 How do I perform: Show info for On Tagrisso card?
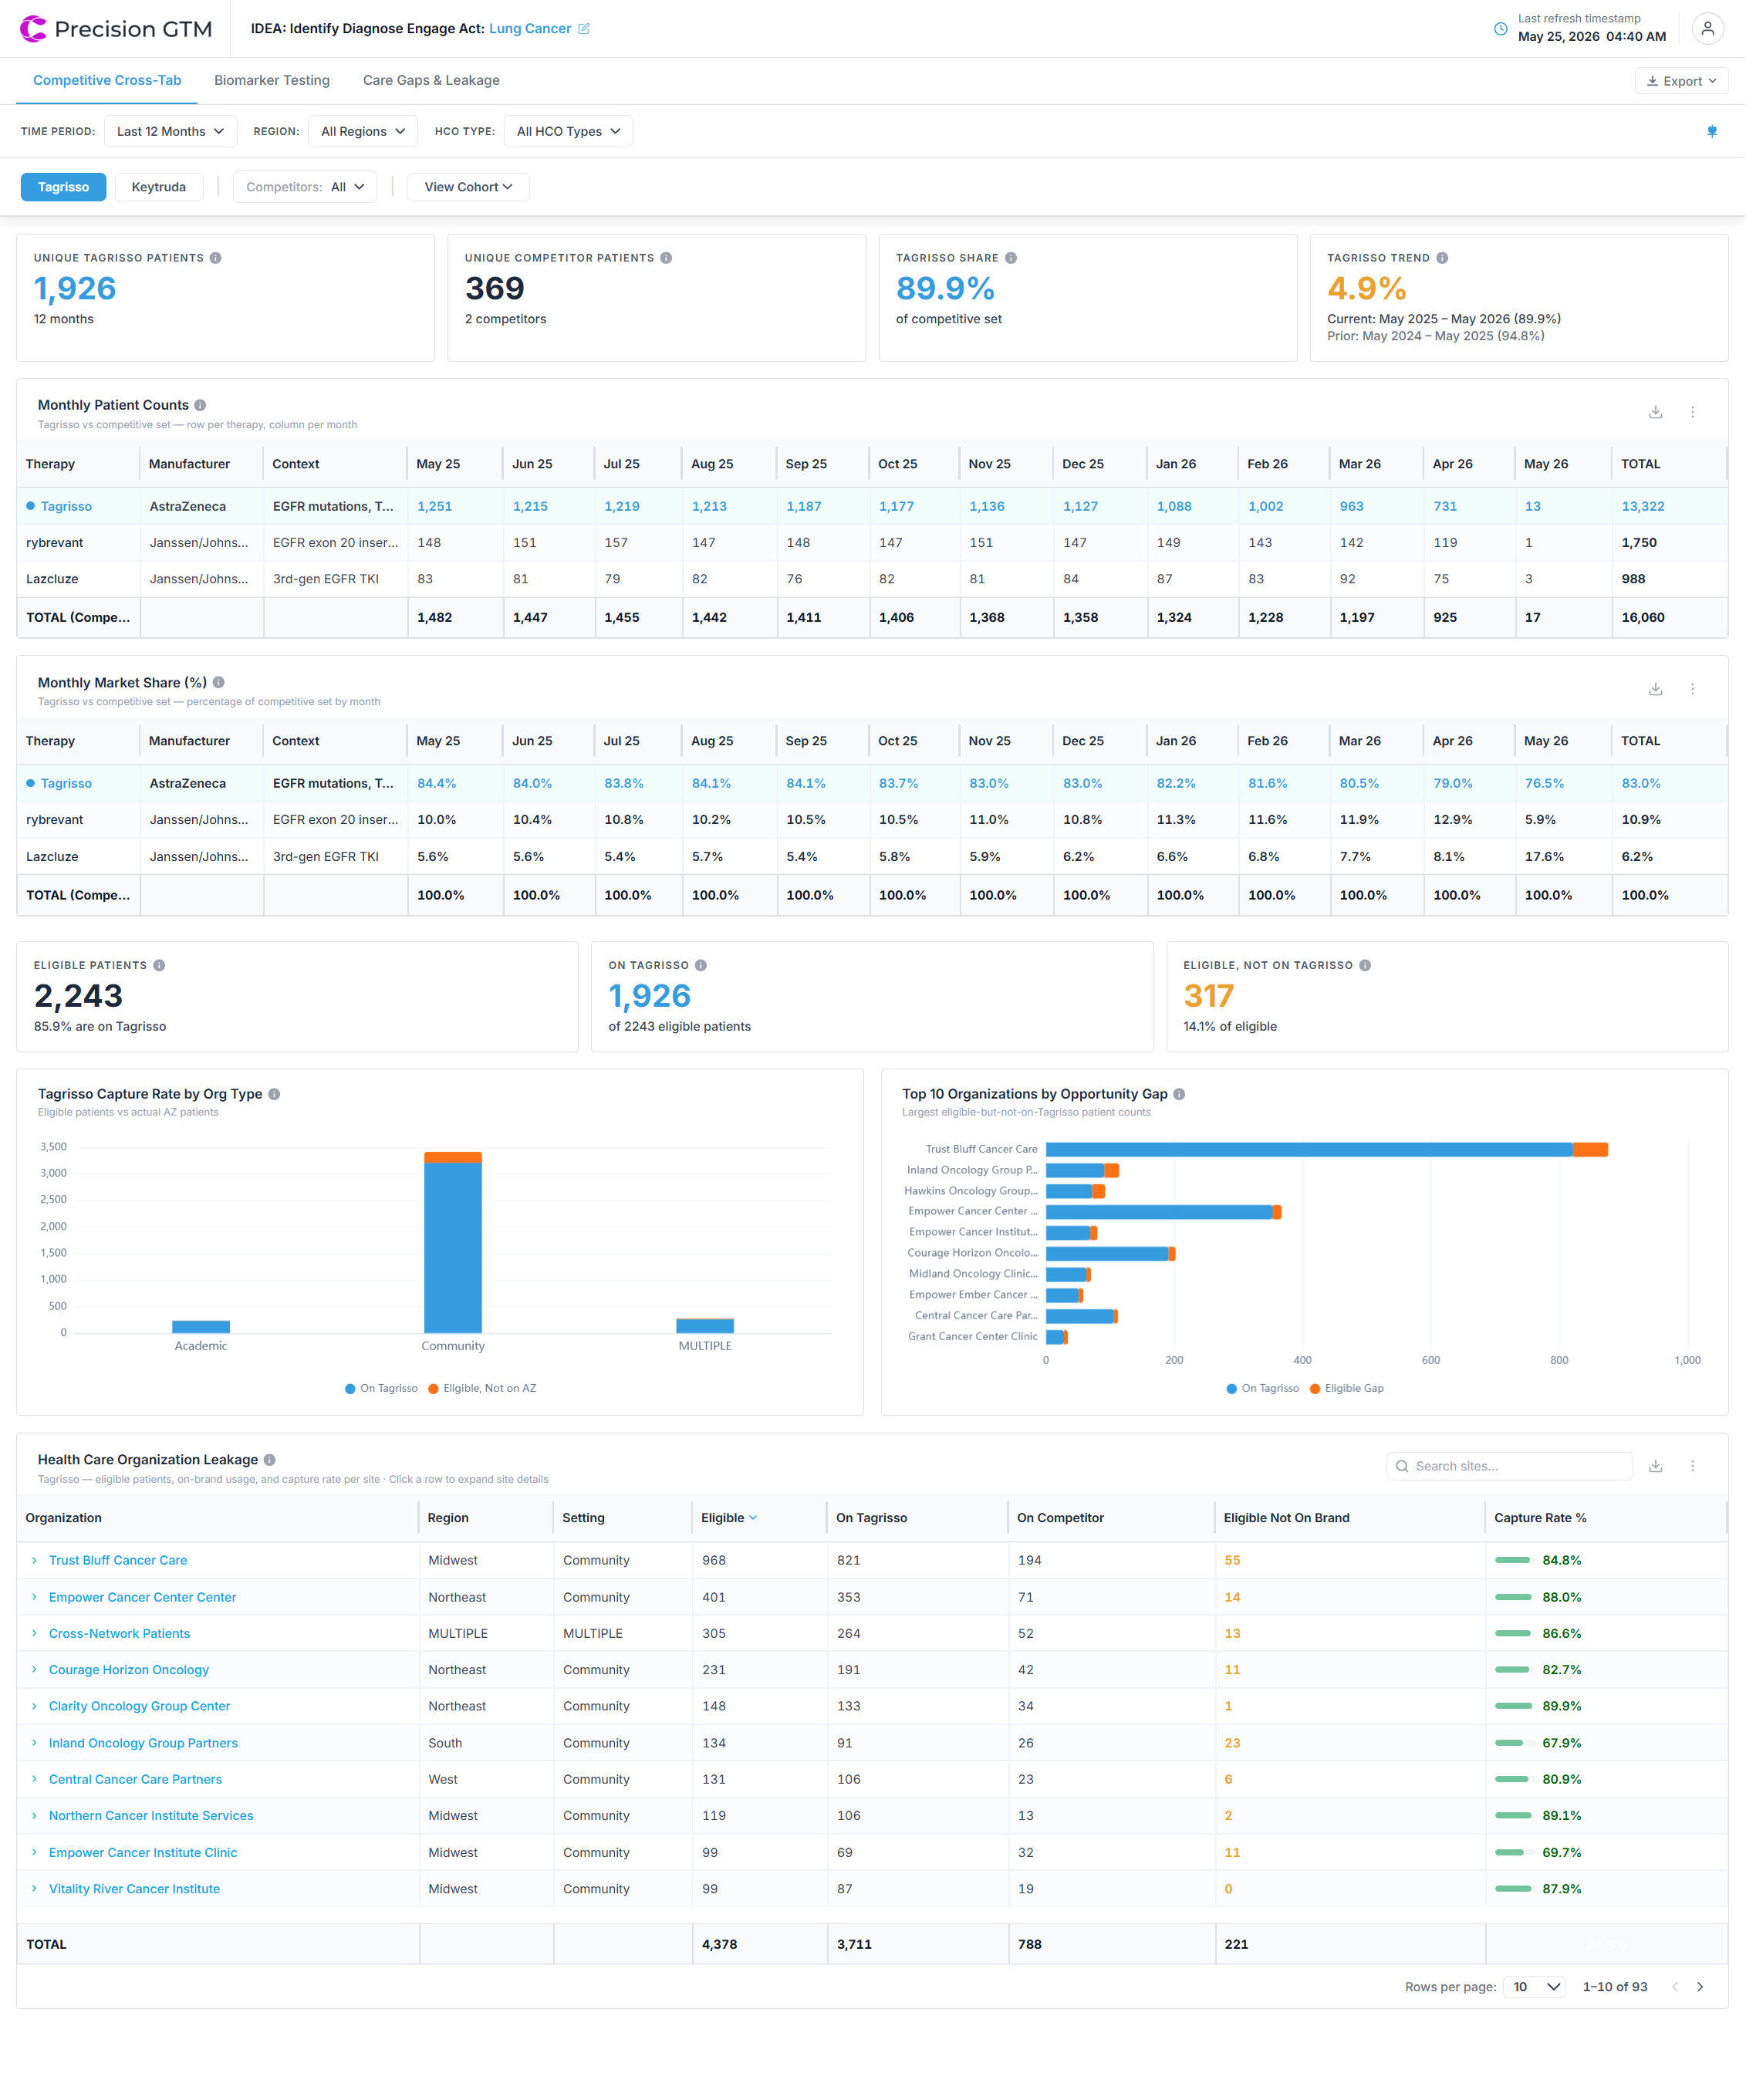pyautogui.click(x=701, y=965)
